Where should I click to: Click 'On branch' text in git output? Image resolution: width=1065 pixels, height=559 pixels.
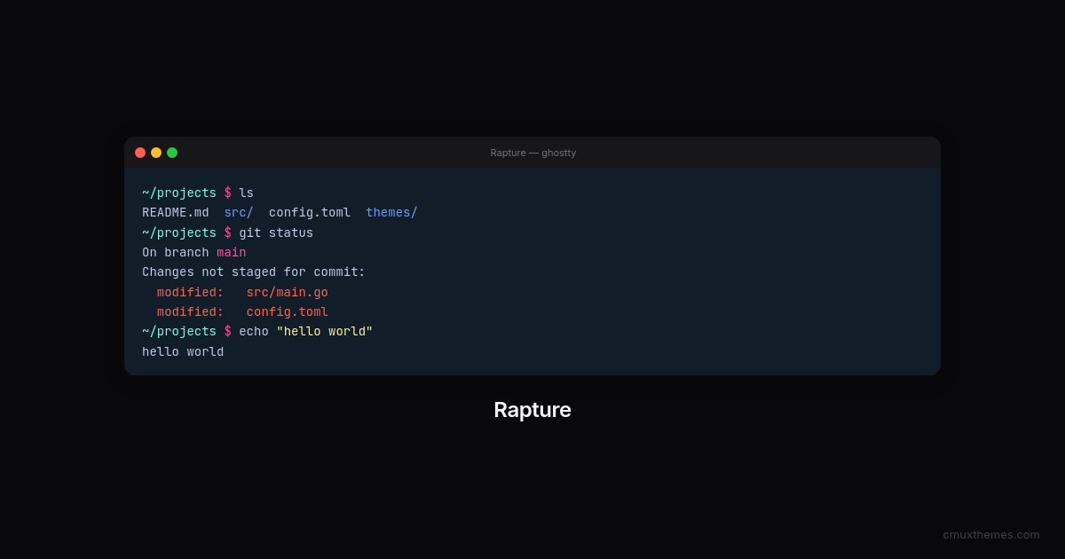176,253
